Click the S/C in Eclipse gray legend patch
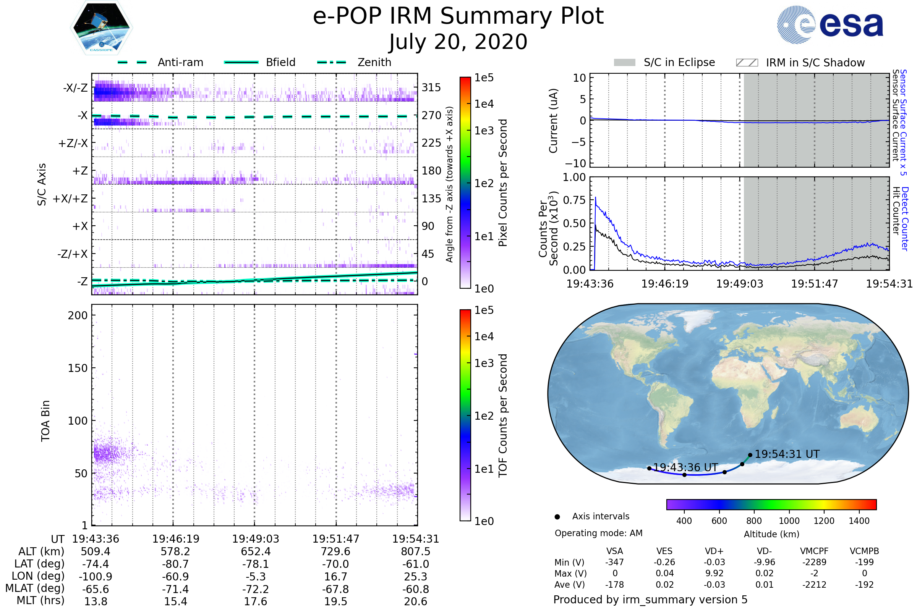917x611 pixels. click(x=625, y=63)
